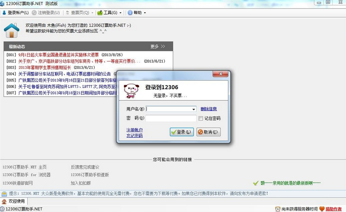
Task: Click the home house icon near welcome text
Action: coord(11,30)
